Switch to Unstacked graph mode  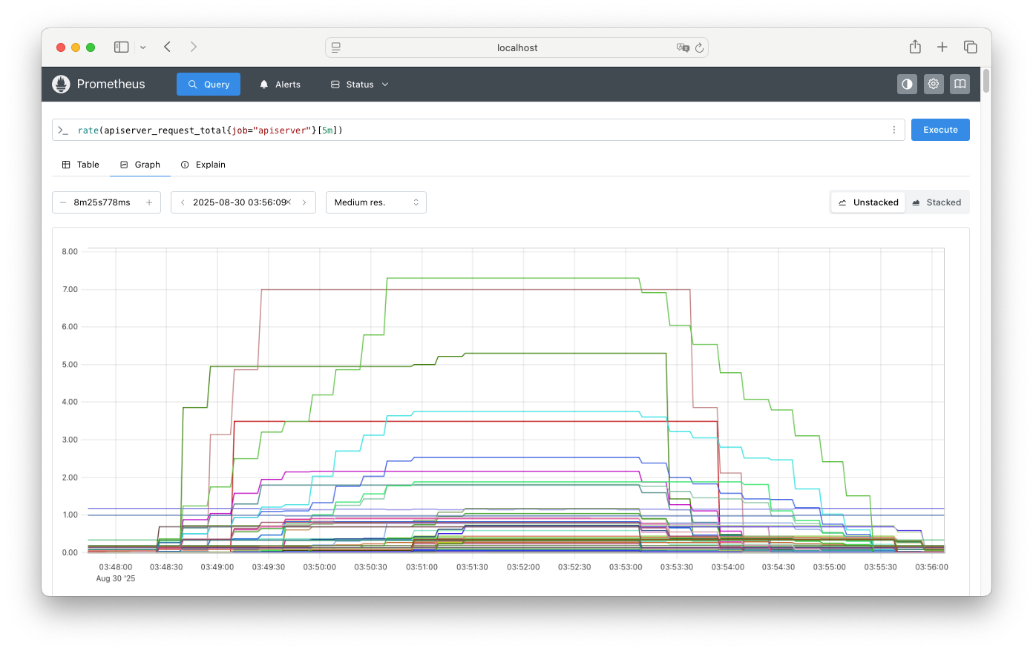[x=868, y=202]
